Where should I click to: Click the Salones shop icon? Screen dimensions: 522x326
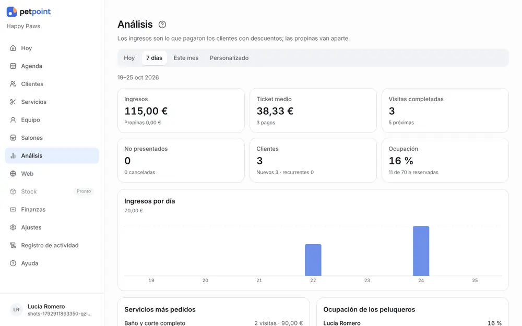coord(13,138)
